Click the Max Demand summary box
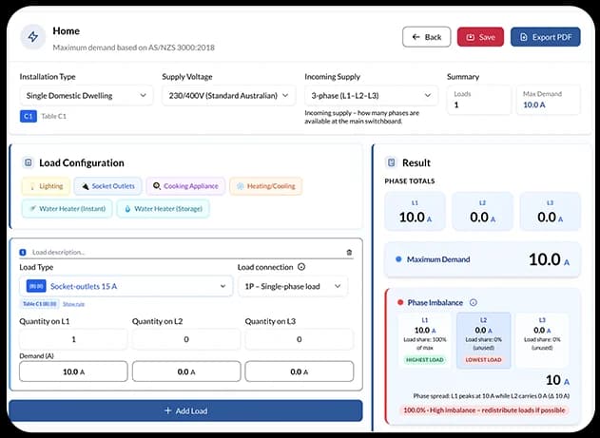Image resolution: width=600 pixels, height=438 pixels. [x=549, y=100]
